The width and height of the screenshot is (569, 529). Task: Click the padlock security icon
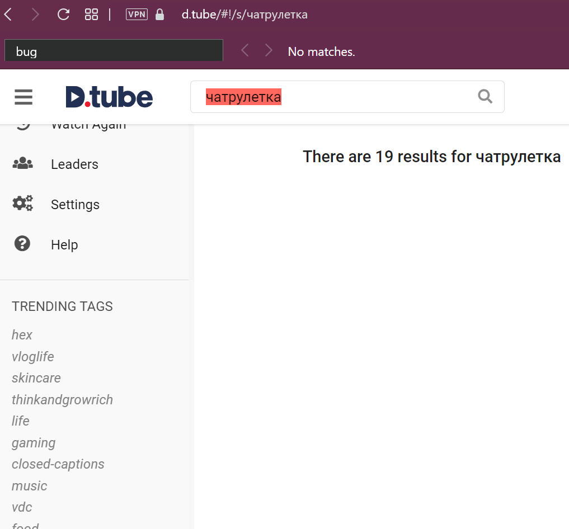pyautogui.click(x=159, y=15)
